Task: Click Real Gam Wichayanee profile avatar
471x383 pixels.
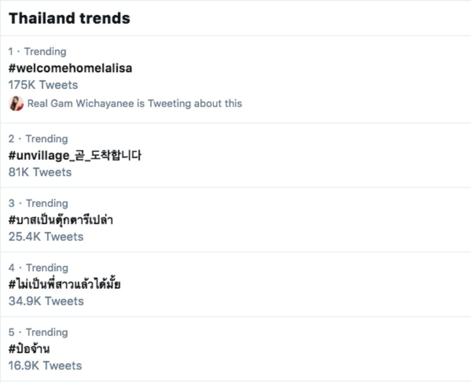Action: [16, 104]
